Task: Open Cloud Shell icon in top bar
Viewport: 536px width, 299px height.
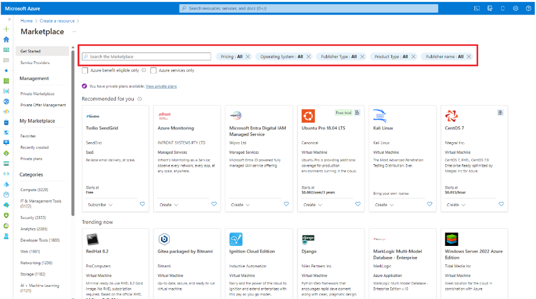Action: [x=477, y=9]
